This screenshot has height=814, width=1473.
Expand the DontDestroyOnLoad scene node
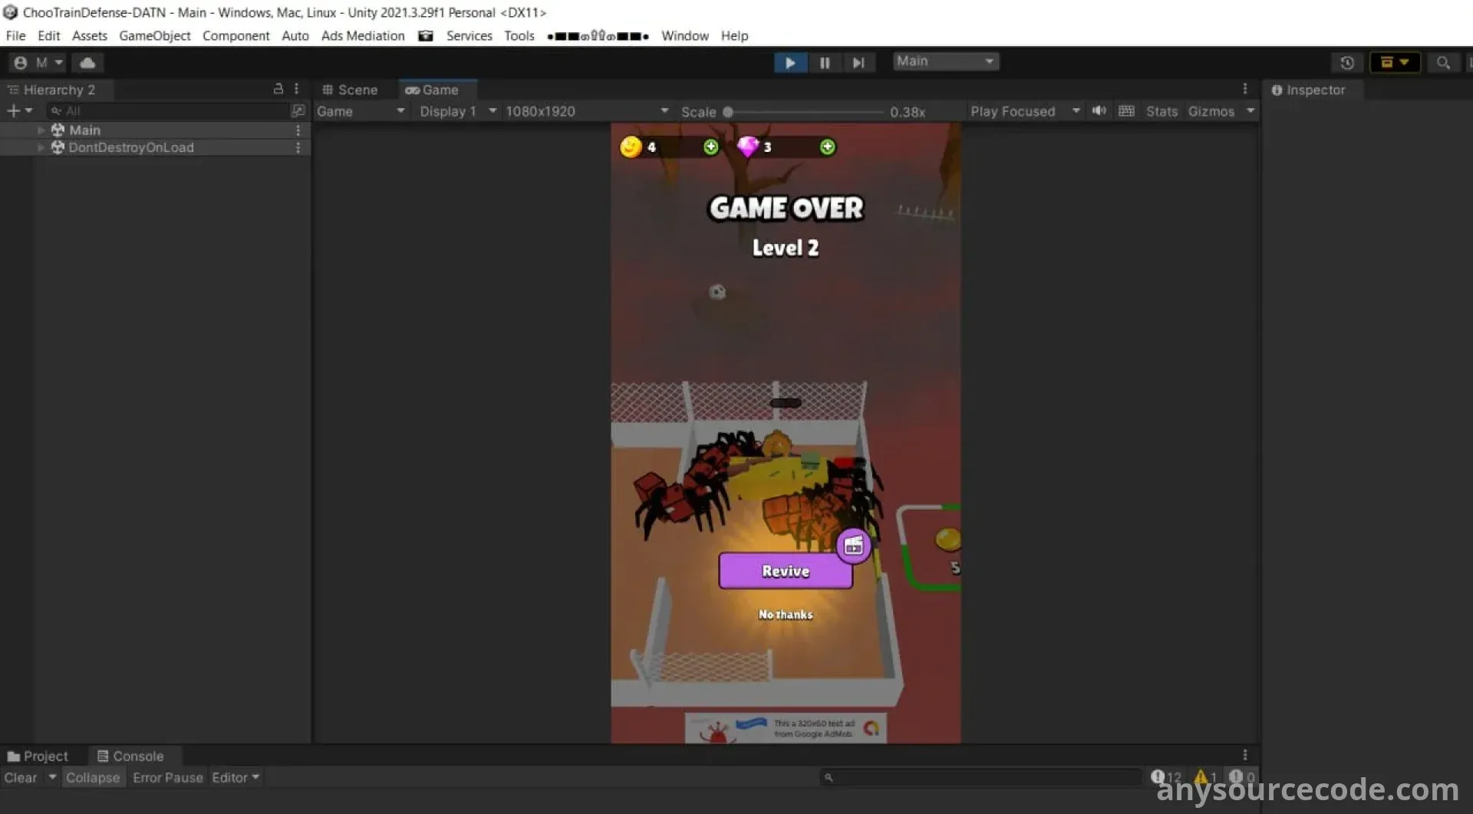pyautogui.click(x=41, y=147)
